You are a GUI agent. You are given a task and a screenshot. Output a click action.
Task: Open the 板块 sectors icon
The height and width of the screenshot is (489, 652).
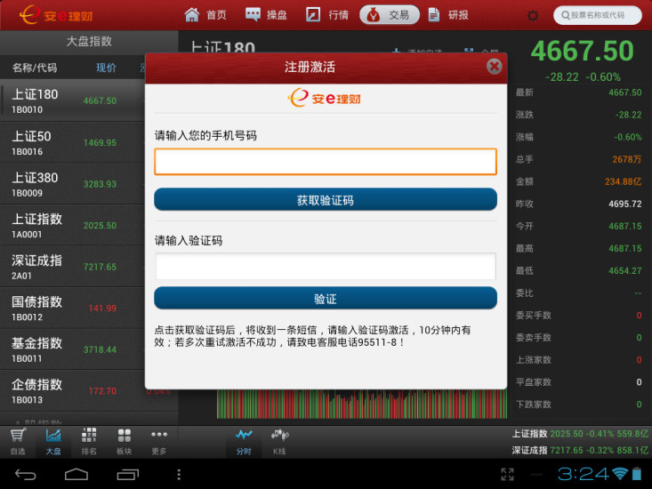point(124,441)
